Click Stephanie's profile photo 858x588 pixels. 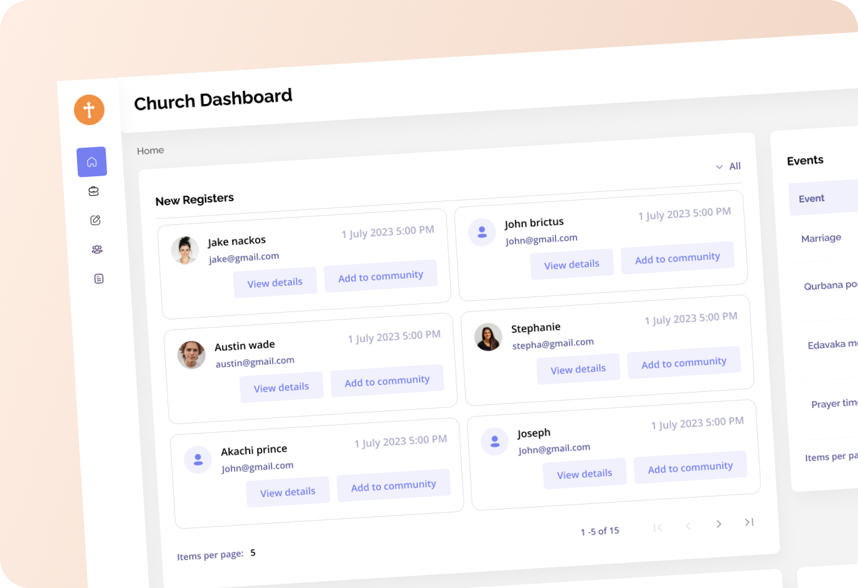pos(488,337)
